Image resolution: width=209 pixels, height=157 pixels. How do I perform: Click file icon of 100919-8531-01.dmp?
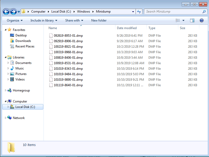51,63
